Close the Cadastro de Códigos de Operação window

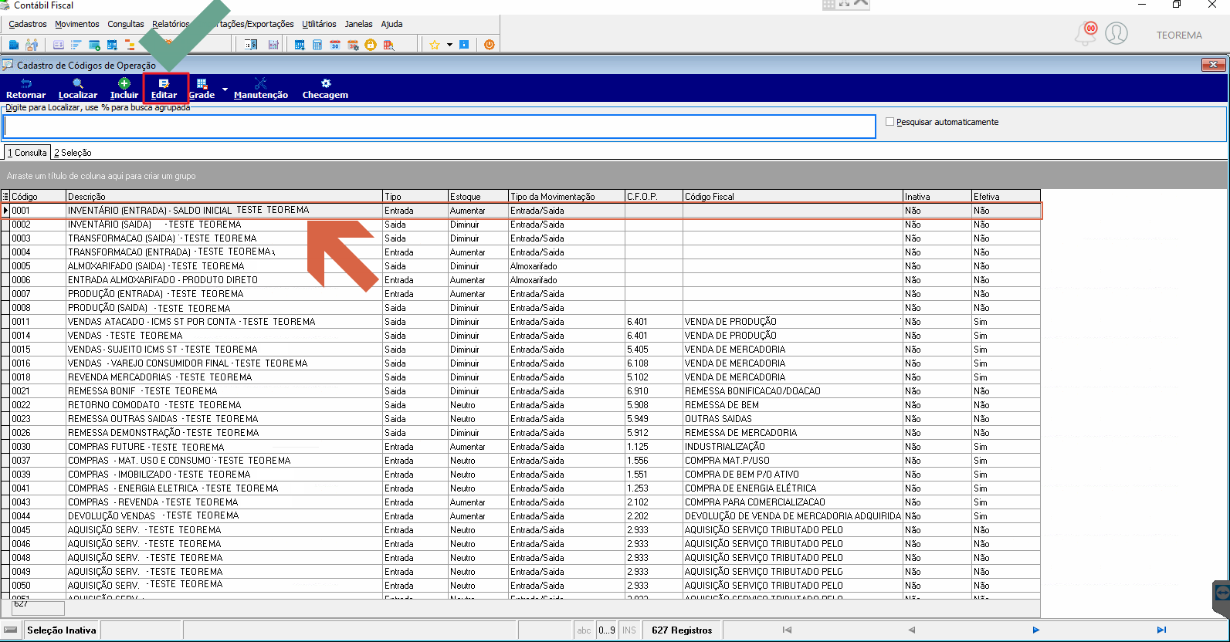point(1213,65)
